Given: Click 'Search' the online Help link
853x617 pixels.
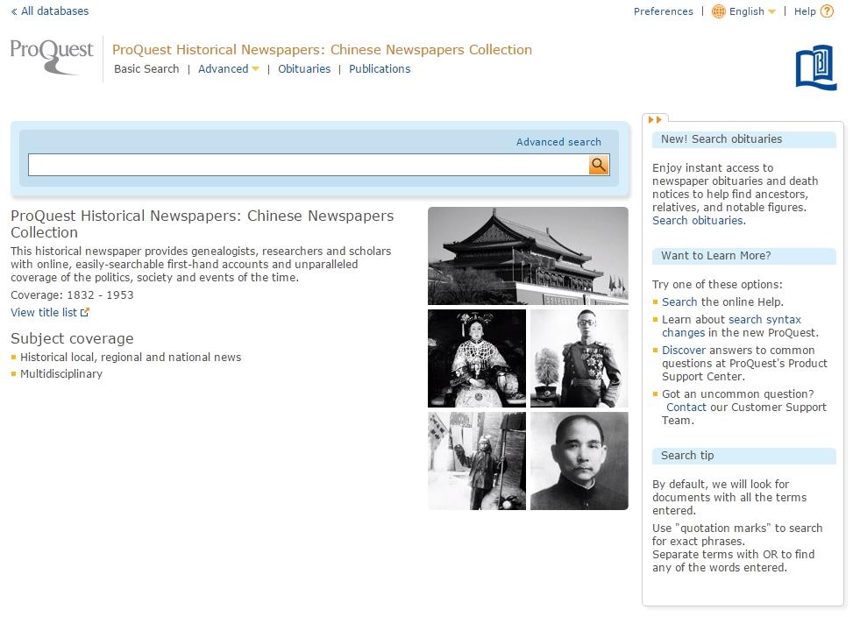Looking at the screenshot, I should click(679, 302).
